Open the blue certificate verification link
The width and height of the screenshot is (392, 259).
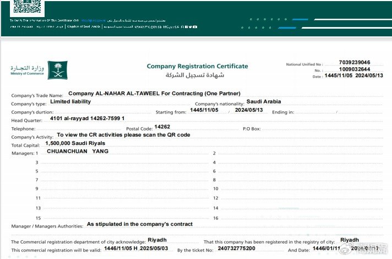point(93,20)
